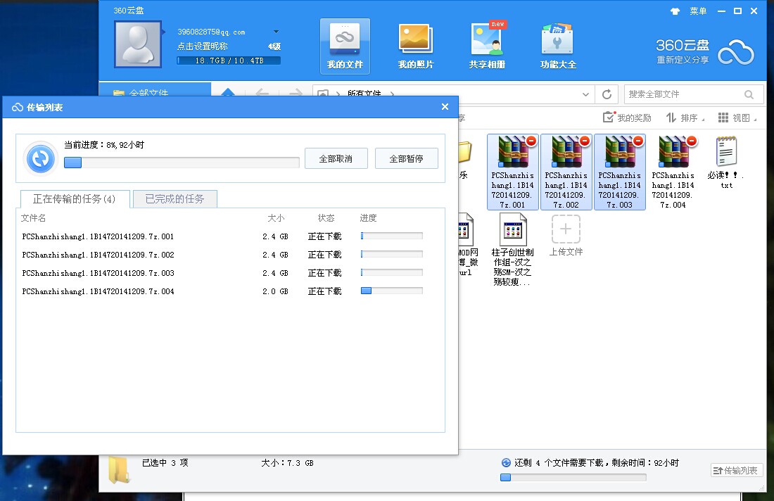Select transfer row 7z.004
The height and width of the screenshot is (501, 774).
coord(230,291)
